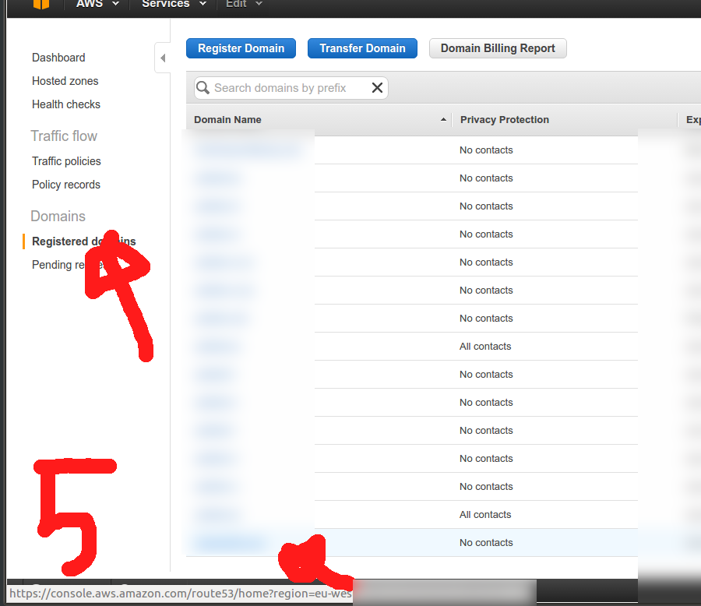
Task: Open the AWS dropdown menu
Action: click(x=97, y=4)
